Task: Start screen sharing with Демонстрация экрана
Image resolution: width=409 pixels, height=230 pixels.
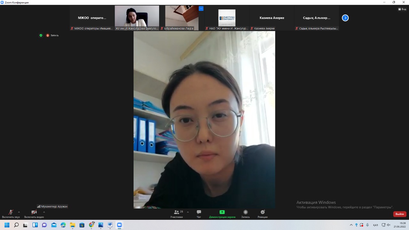Action: 222,214
